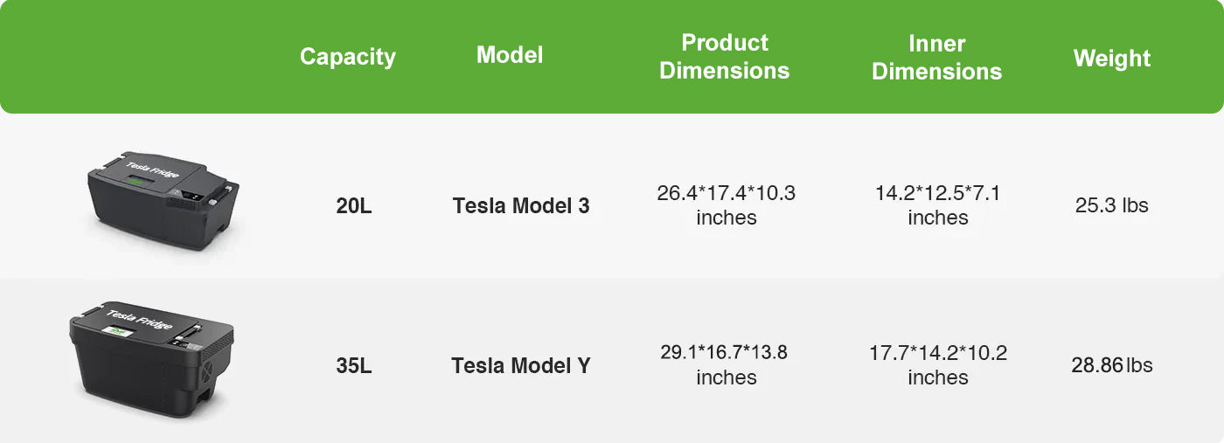Click the 35L Tesla fridge product image
This screenshot has height=443, width=1224.
click(150, 359)
